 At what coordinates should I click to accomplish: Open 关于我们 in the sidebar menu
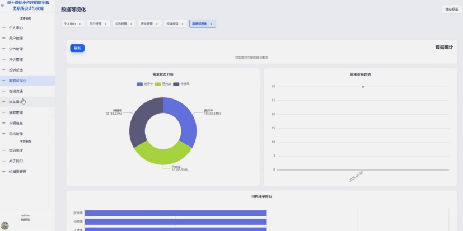point(27,161)
